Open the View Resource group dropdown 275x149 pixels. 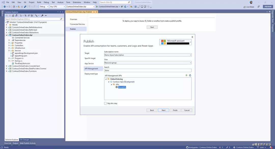148,63
